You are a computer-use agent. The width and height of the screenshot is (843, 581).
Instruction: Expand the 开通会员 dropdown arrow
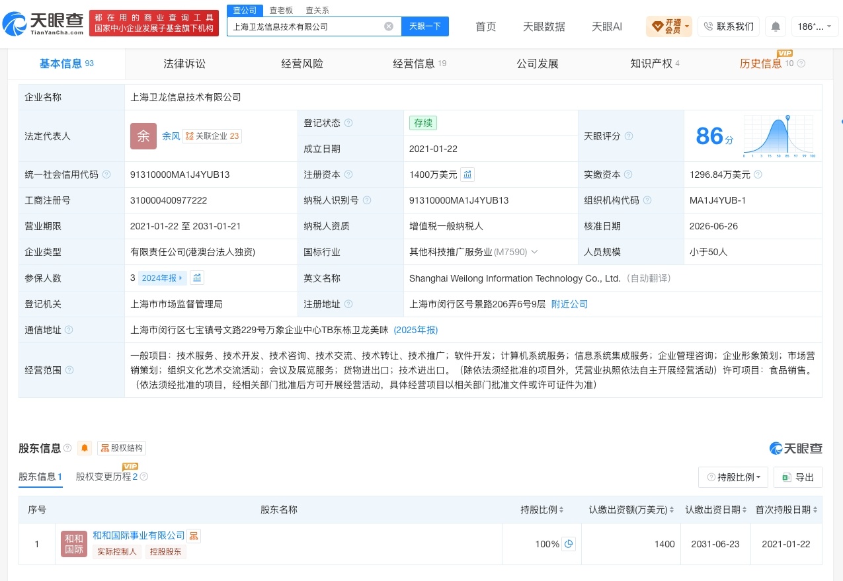(687, 27)
